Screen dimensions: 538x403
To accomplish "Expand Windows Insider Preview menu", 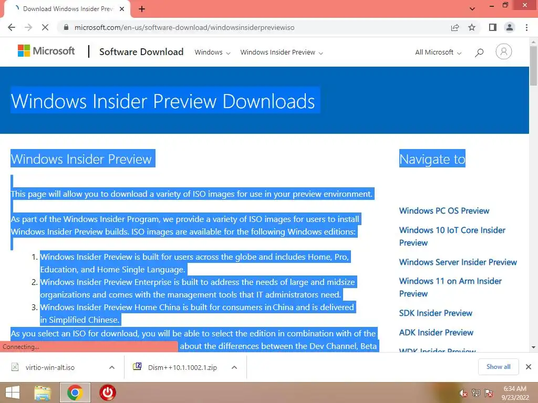I will (x=282, y=52).
